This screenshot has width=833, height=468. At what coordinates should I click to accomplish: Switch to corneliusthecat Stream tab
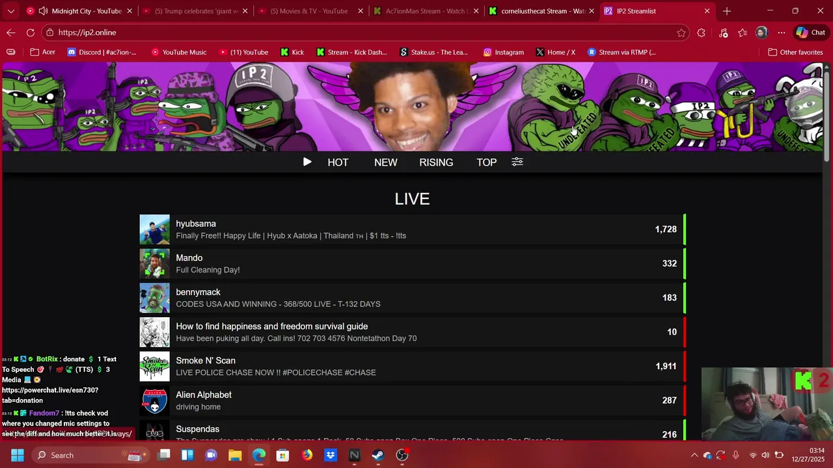click(x=542, y=11)
